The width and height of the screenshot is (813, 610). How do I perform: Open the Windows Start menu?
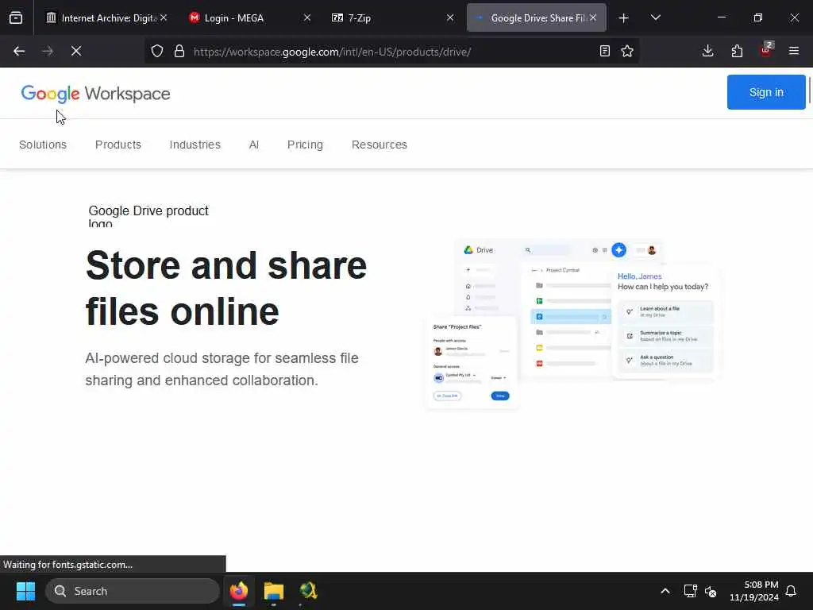pos(25,591)
